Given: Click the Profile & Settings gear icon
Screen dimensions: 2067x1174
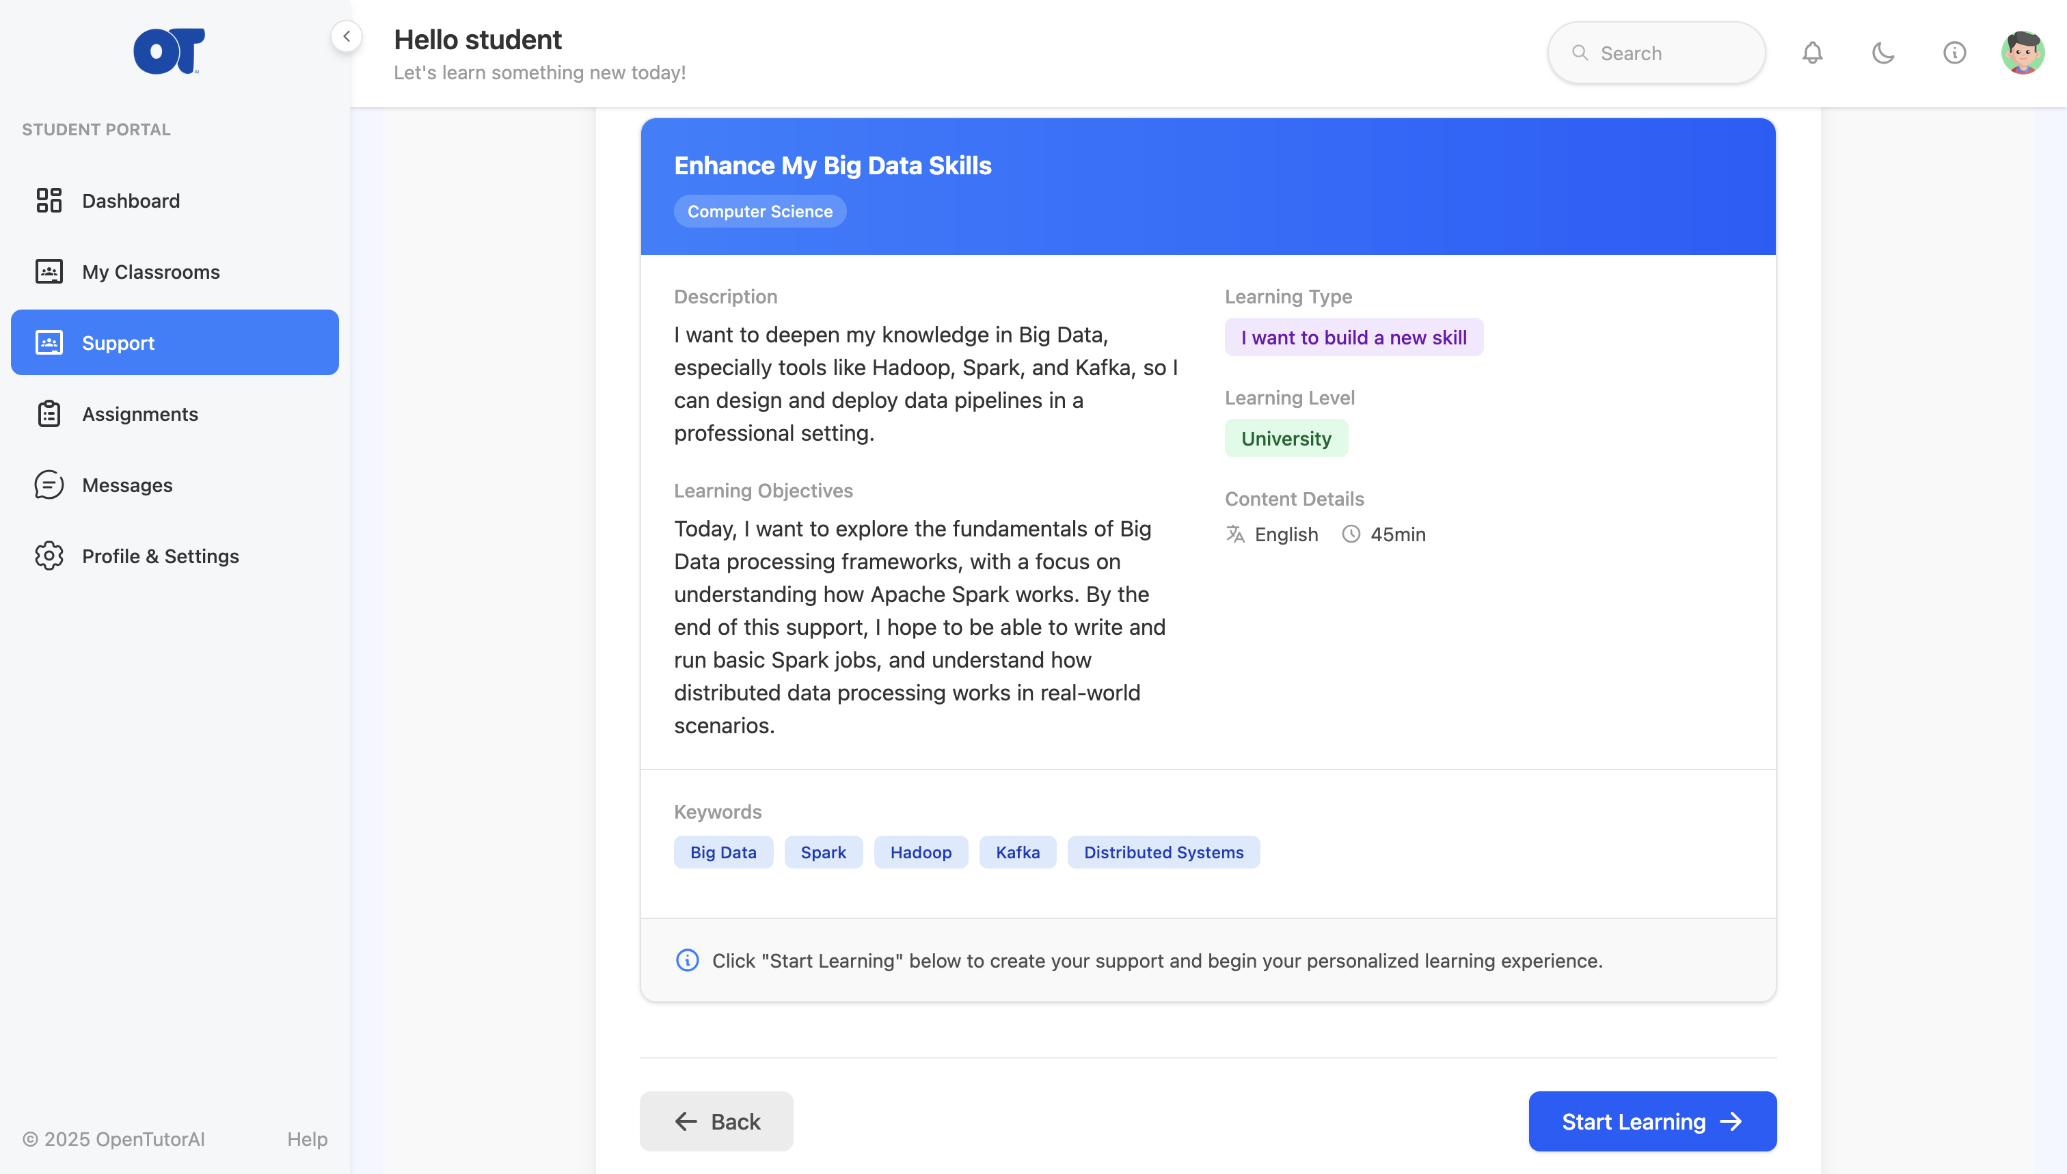Looking at the screenshot, I should click(x=49, y=556).
